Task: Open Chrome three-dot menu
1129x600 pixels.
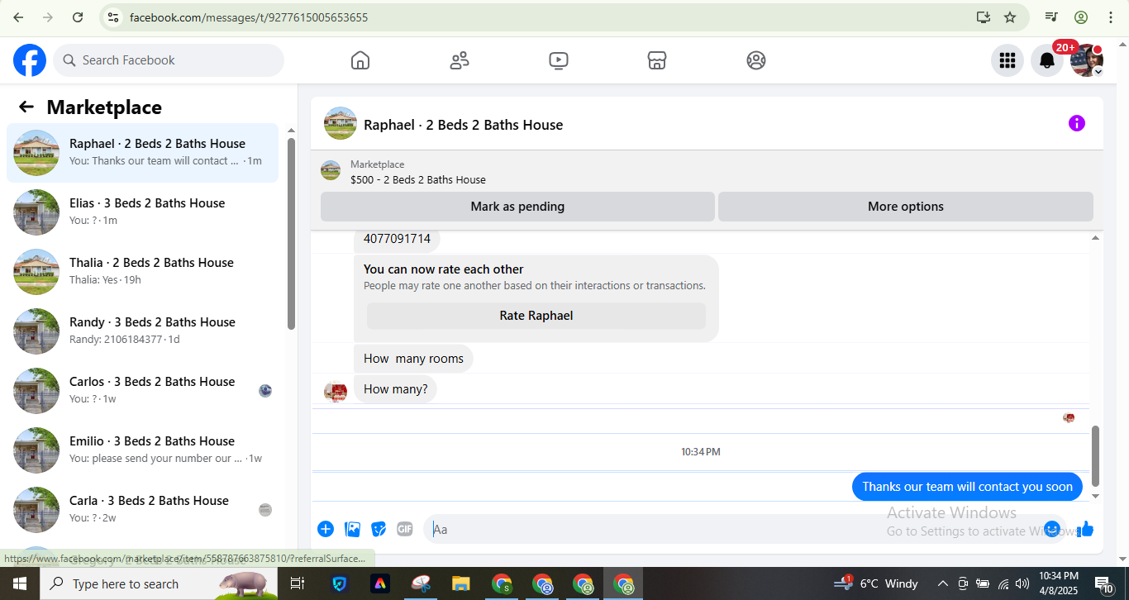Action: 1110,17
